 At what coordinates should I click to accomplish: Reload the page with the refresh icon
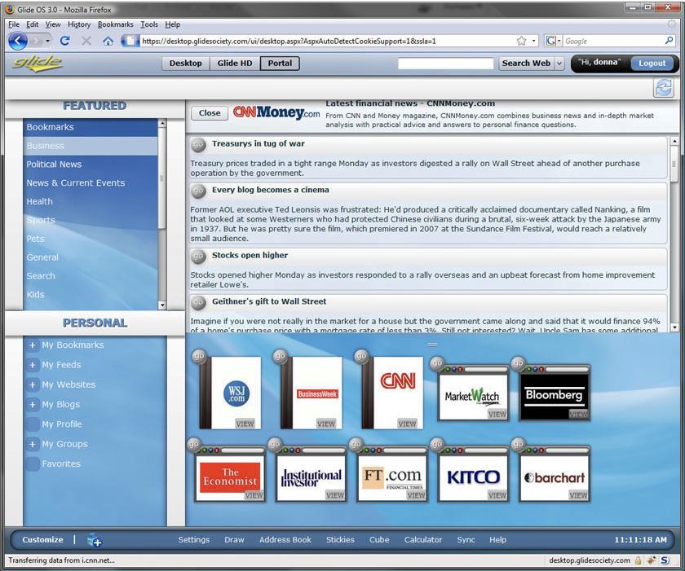point(65,41)
